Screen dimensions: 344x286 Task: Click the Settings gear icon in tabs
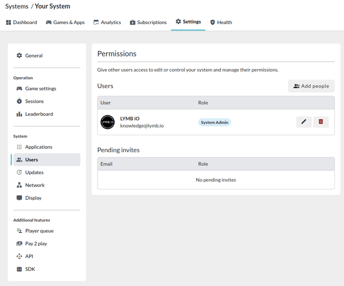click(178, 22)
